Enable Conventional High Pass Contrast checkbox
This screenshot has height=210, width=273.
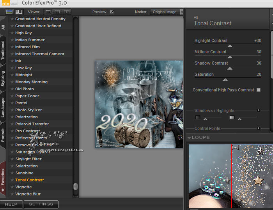(258, 90)
